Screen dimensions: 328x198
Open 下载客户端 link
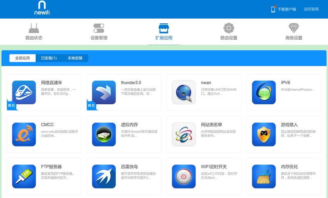pos(287,9)
